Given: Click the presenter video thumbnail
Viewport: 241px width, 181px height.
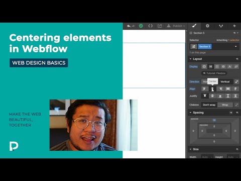Looking at the screenshot, I should click(x=93, y=125).
